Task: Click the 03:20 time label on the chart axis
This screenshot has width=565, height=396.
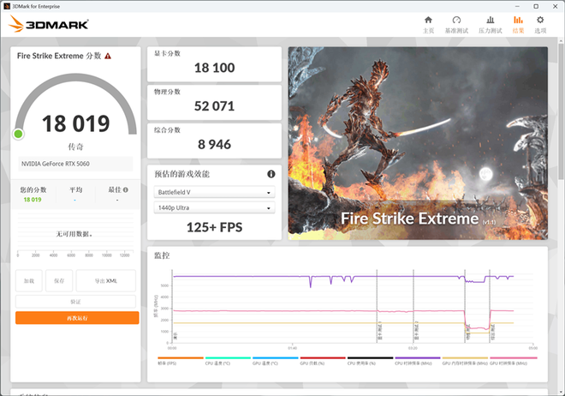Action: click(x=413, y=348)
